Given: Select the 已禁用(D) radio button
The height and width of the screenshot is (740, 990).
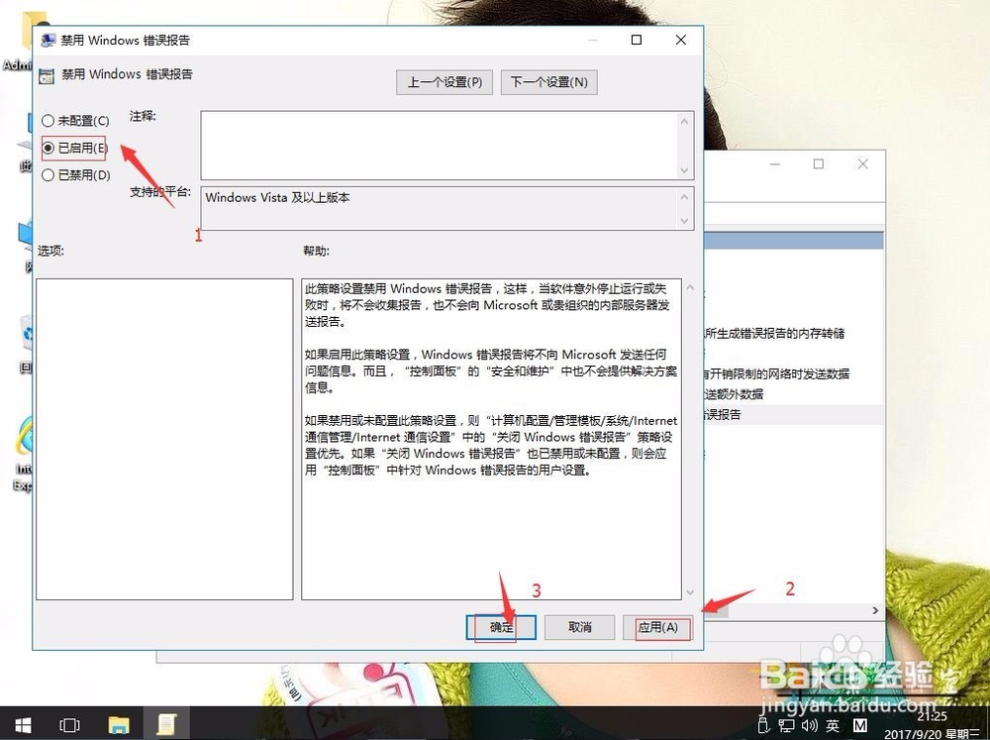Looking at the screenshot, I should 48,175.
